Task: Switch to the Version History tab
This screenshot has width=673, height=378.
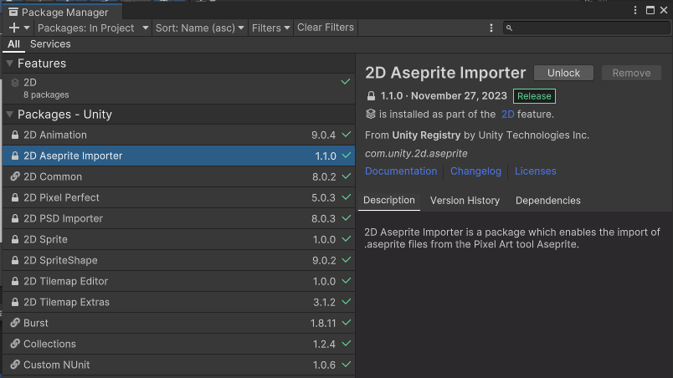Action: tap(465, 201)
